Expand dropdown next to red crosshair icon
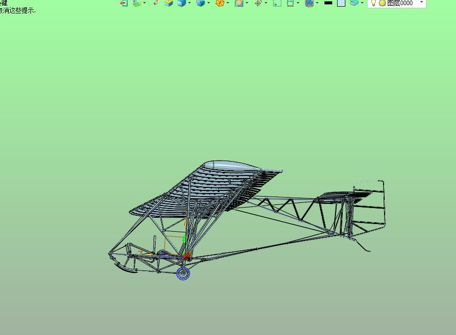Image resolution: width=456 pixels, height=335 pixels. pyautogui.click(x=266, y=3)
